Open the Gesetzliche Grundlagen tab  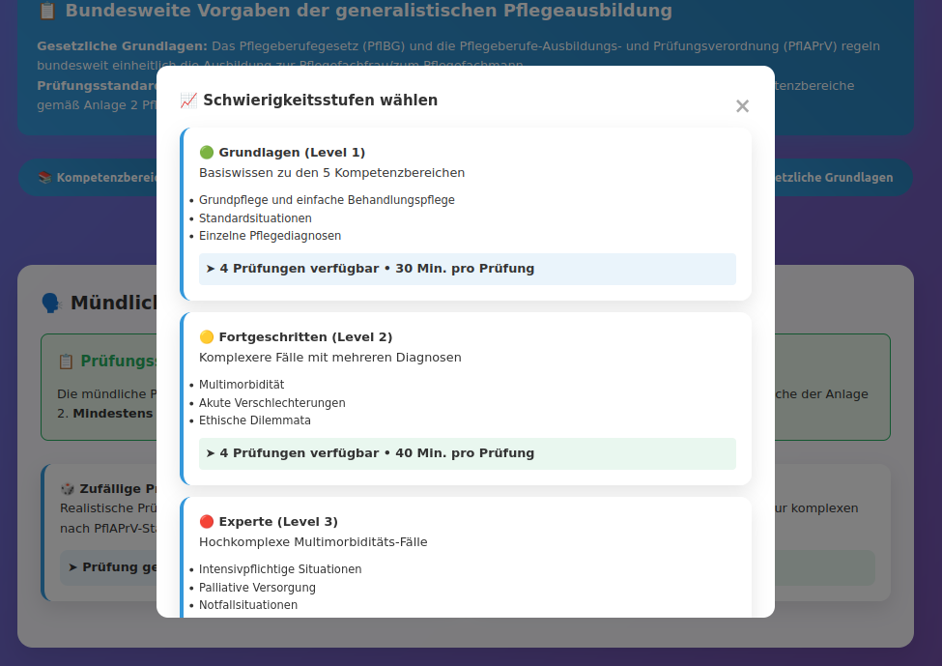pos(836,178)
